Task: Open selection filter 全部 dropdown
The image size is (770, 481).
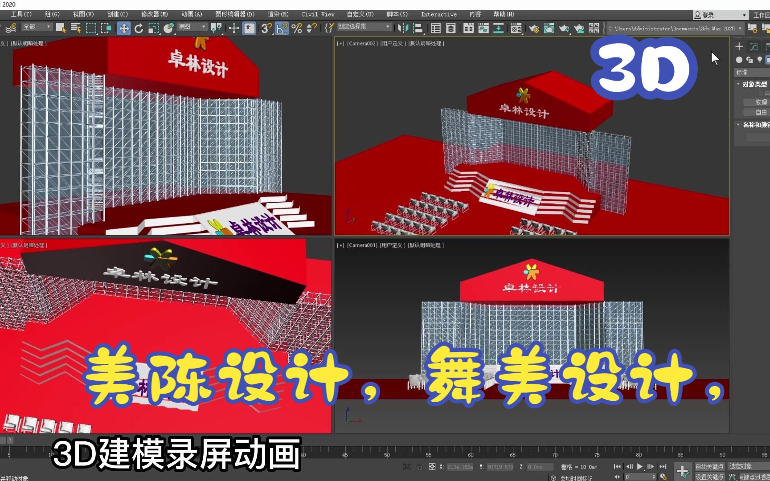Action: click(37, 27)
